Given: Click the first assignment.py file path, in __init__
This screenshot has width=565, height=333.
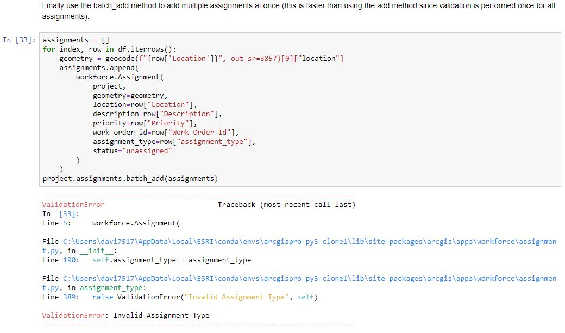Looking at the screenshot, I should [x=299, y=246].
